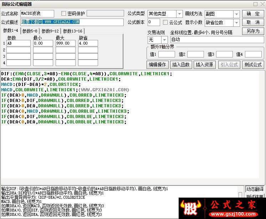The width and height of the screenshot is (266, 219).
Task: Enable the 云公式 checkbox
Action: pos(165,22)
